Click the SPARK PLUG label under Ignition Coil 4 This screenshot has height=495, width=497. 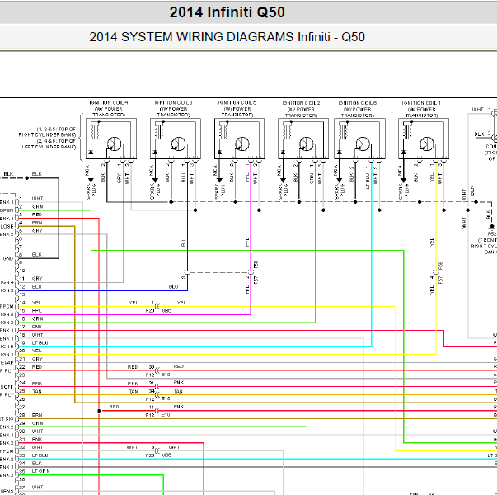91,191
